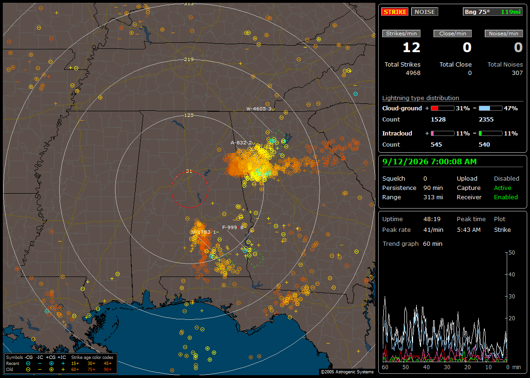
Task: Toggle the Receiver Enabled status
Action: 506,197
